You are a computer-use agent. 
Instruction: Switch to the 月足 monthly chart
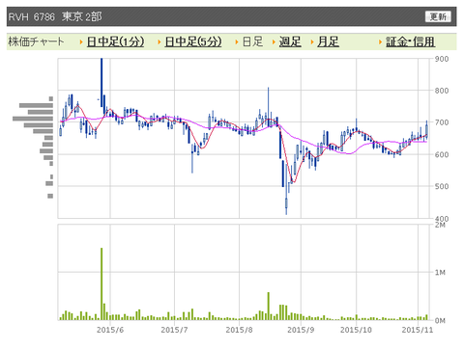click(328, 41)
